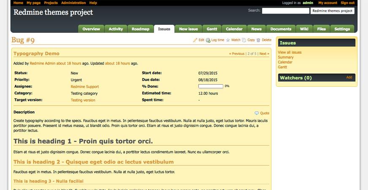The image size is (368, 190).
Task: Open the Overview tab
Action: 91,29
